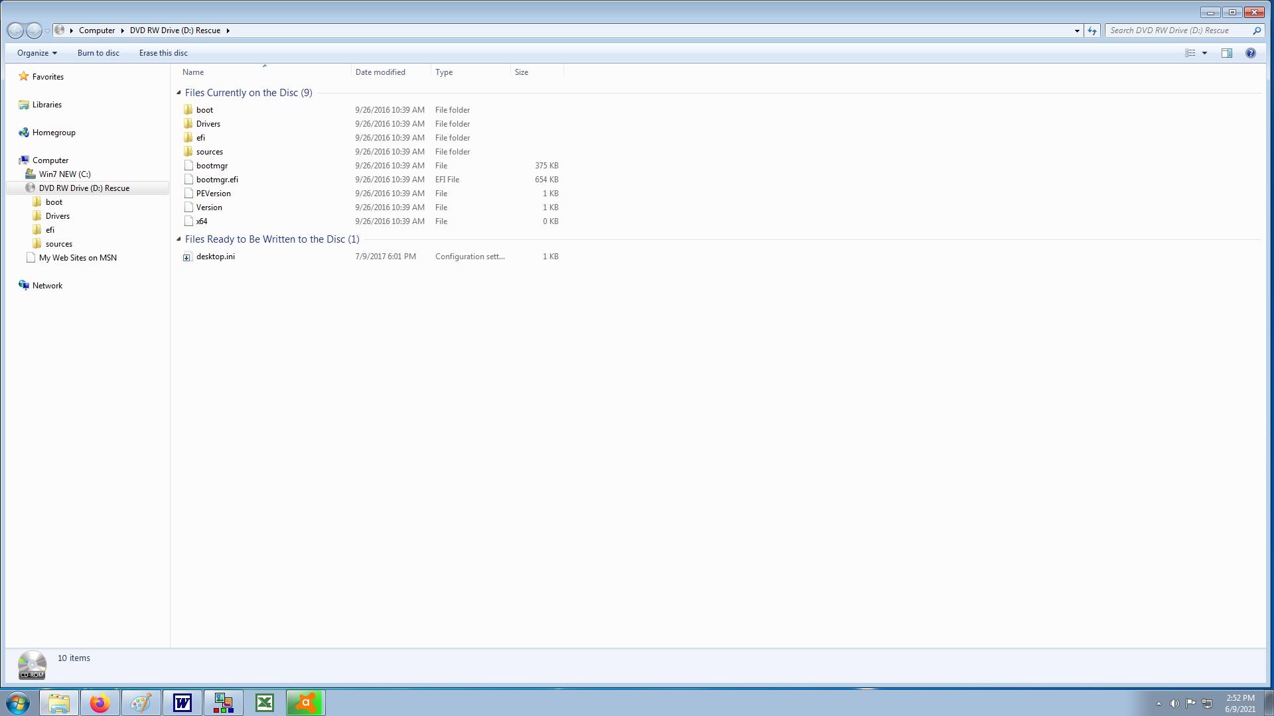Click Burn to disc
1274x716 pixels.
[x=98, y=53]
